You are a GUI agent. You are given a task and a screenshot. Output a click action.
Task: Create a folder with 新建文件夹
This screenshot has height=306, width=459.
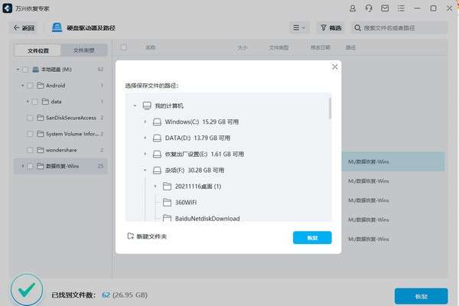[x=147, y=236]
